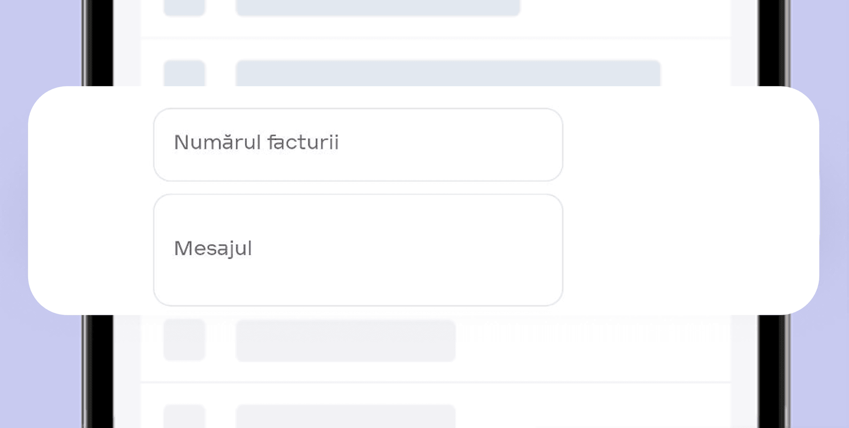Click the gap between the two input fields
Screen dimensions: 849x428
pyautogui.click(x=358, y=188)
